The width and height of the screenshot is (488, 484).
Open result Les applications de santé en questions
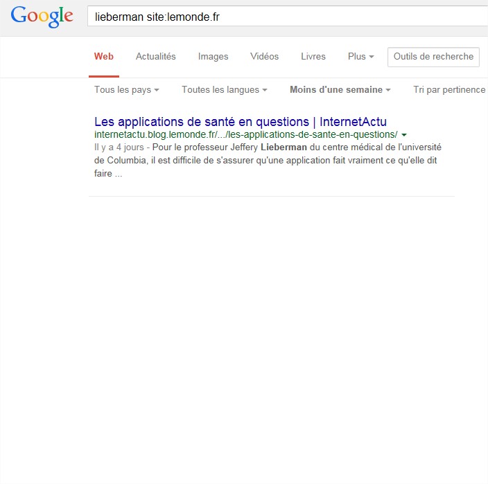pyautogui.click(x=241, y=122)
